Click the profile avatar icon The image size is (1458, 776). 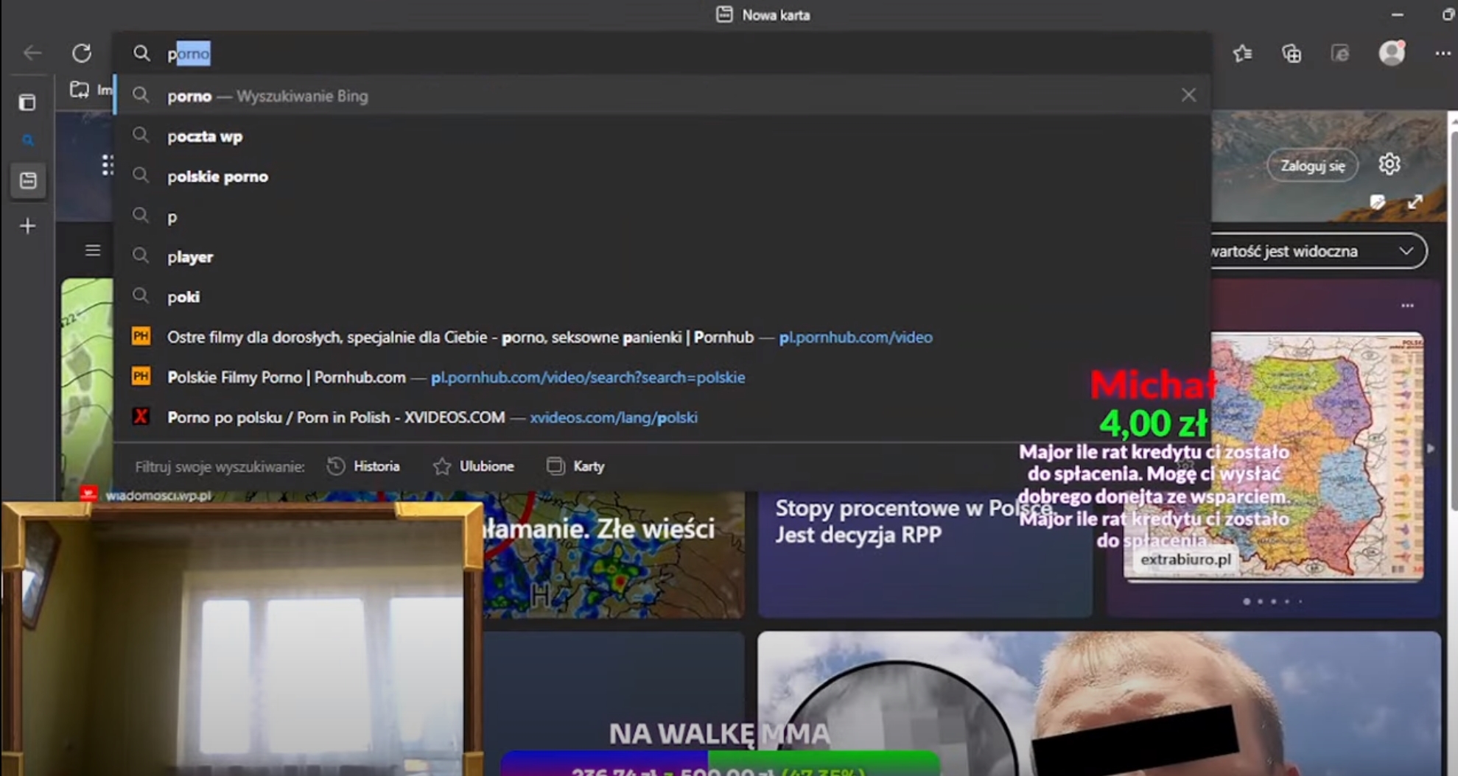[x=1392, y=53]
